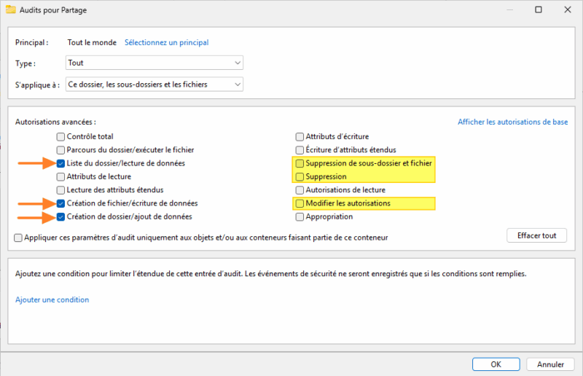Open the Type dropdown

154,63
